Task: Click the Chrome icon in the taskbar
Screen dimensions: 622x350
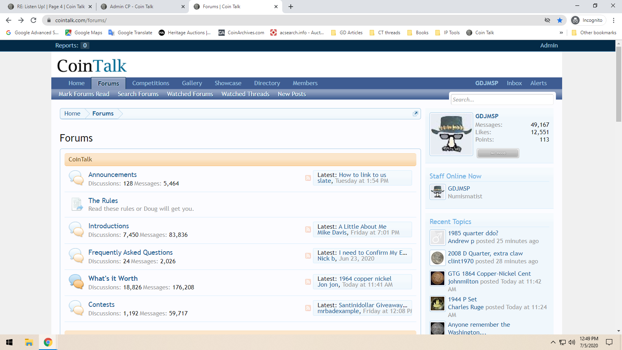Action: [48, 342]
